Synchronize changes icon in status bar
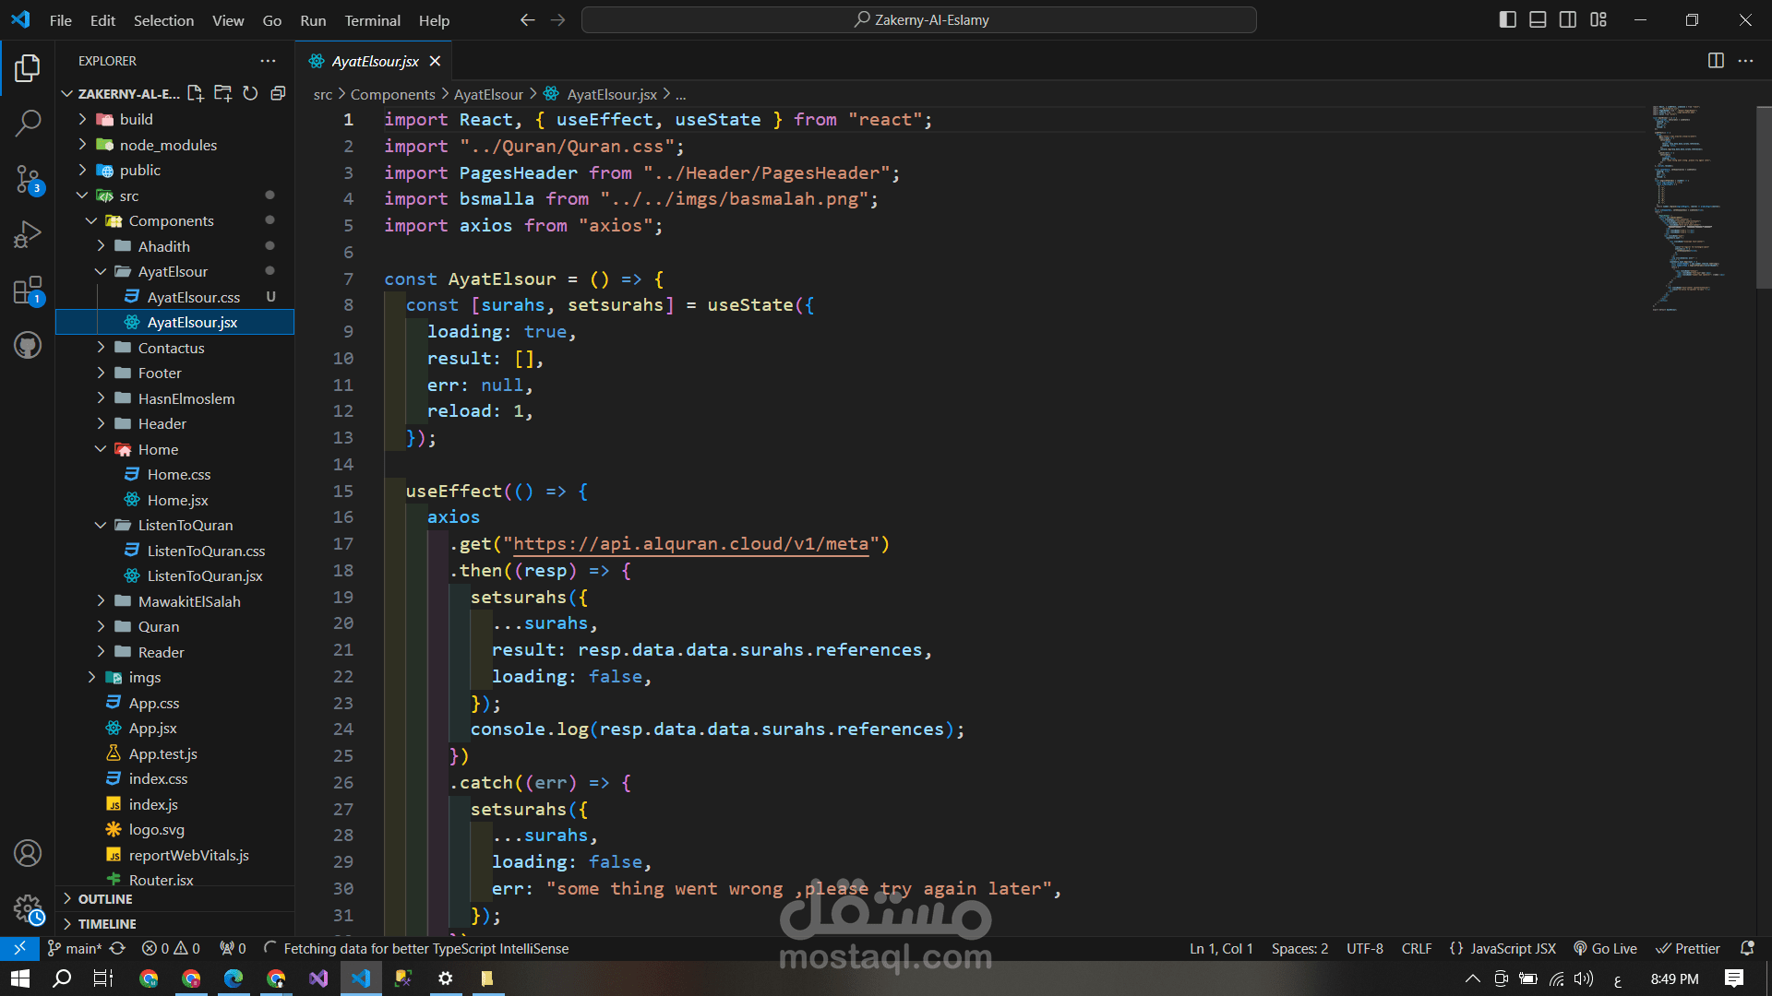 [x=117, y=948]
